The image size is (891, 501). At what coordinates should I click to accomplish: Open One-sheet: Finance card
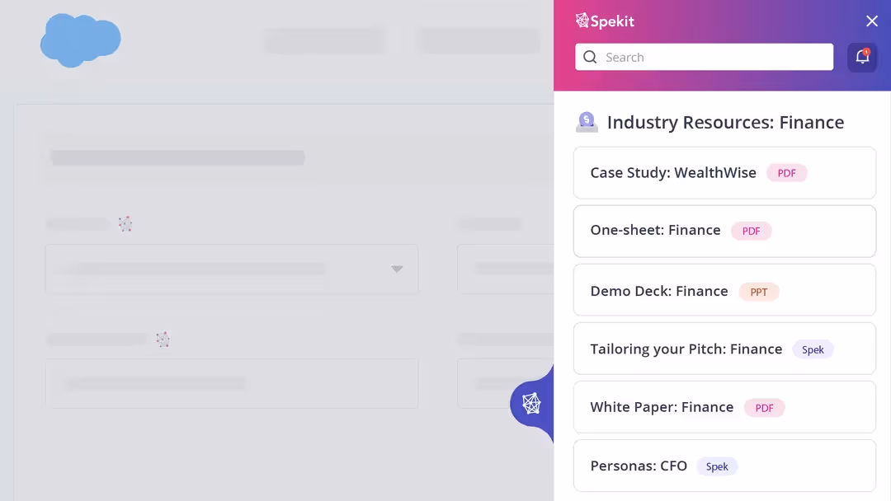click(724, 231)
